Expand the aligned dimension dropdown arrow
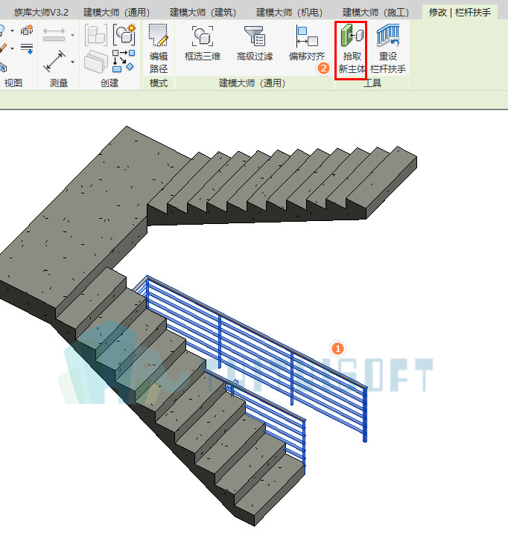Image resolution: width=508 pixels, height=538 pixels. (72, 62)
